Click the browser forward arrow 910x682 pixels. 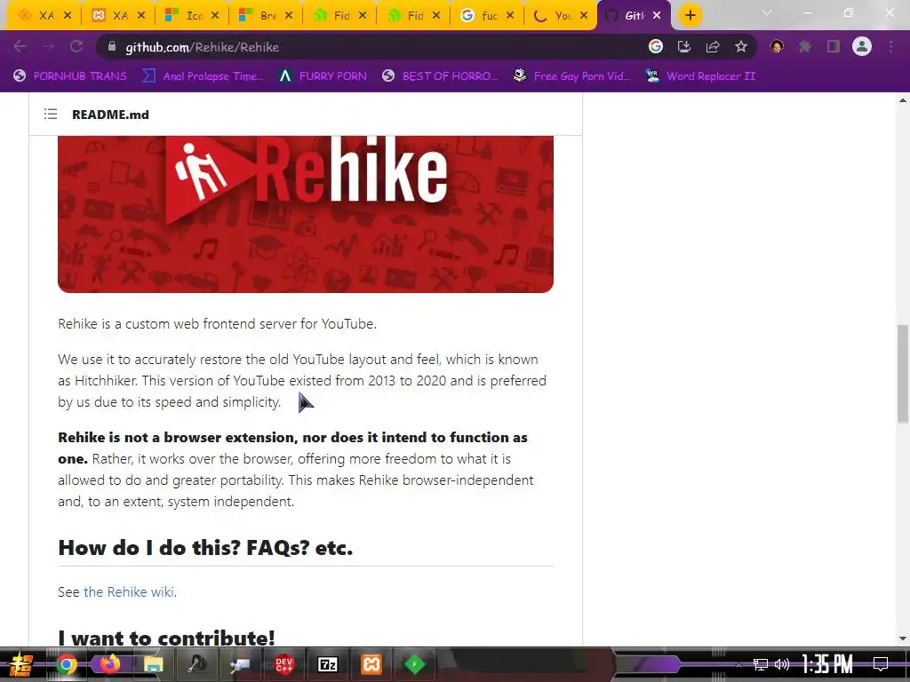[48, 47]
